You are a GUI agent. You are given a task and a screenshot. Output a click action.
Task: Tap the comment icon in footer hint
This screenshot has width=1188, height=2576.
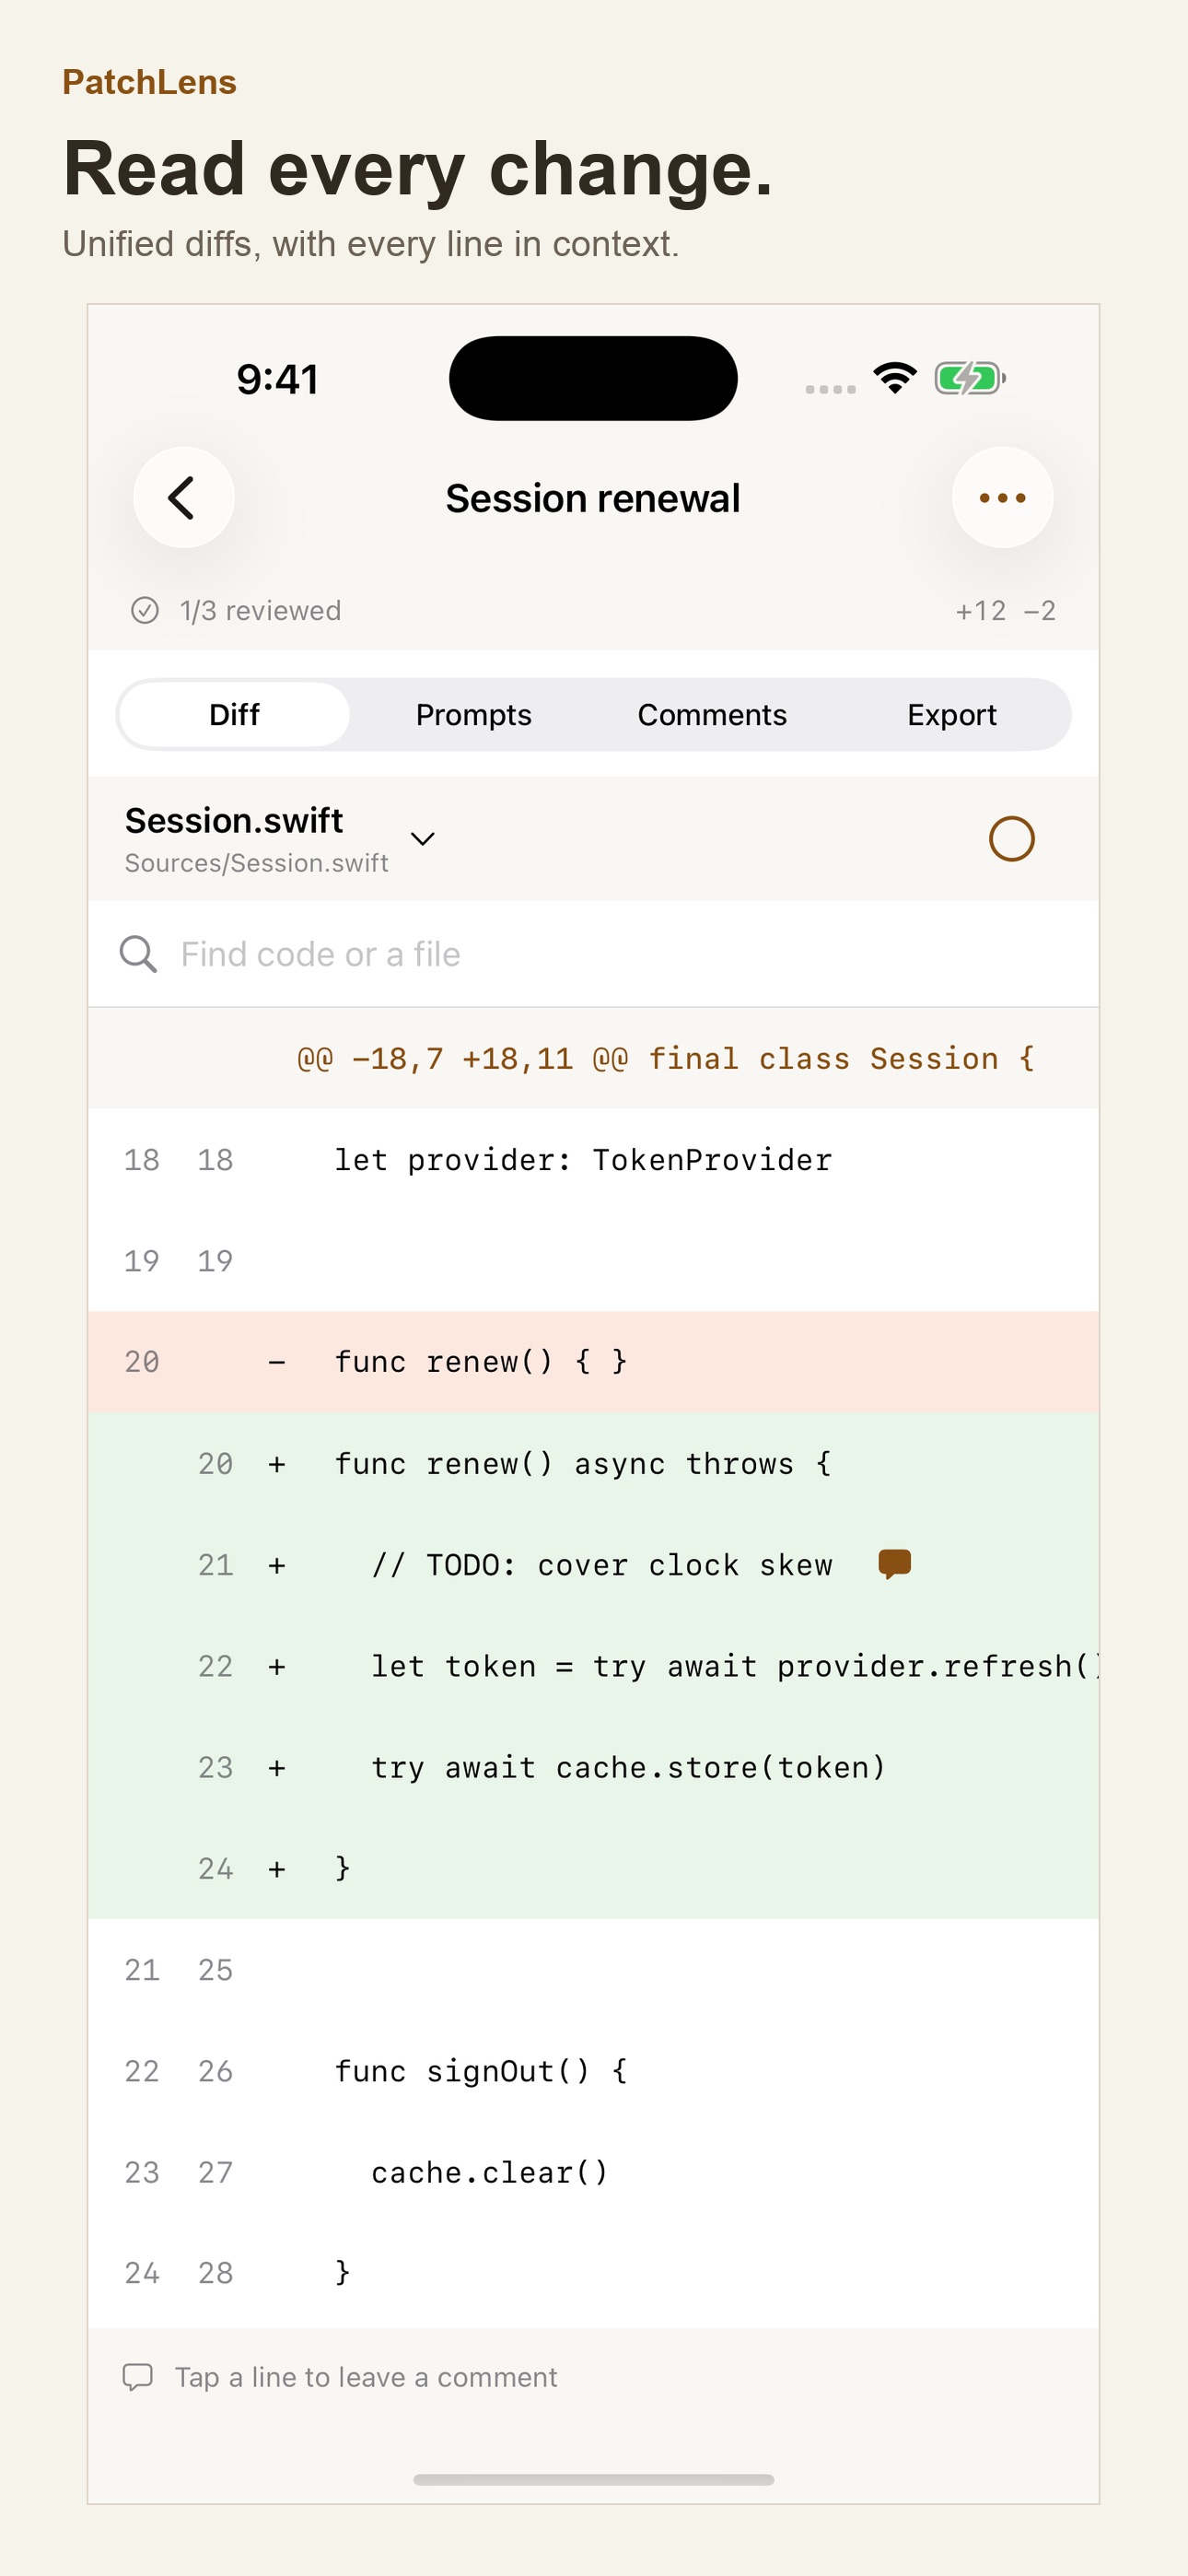coord(138,2376)
